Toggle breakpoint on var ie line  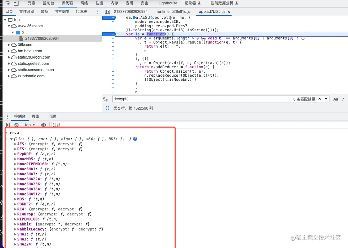(109, 34)
